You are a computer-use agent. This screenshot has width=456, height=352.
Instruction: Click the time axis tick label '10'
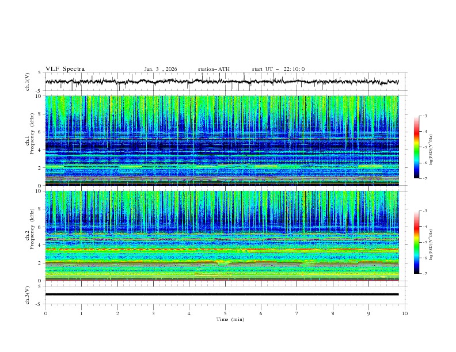pos(405,313)
